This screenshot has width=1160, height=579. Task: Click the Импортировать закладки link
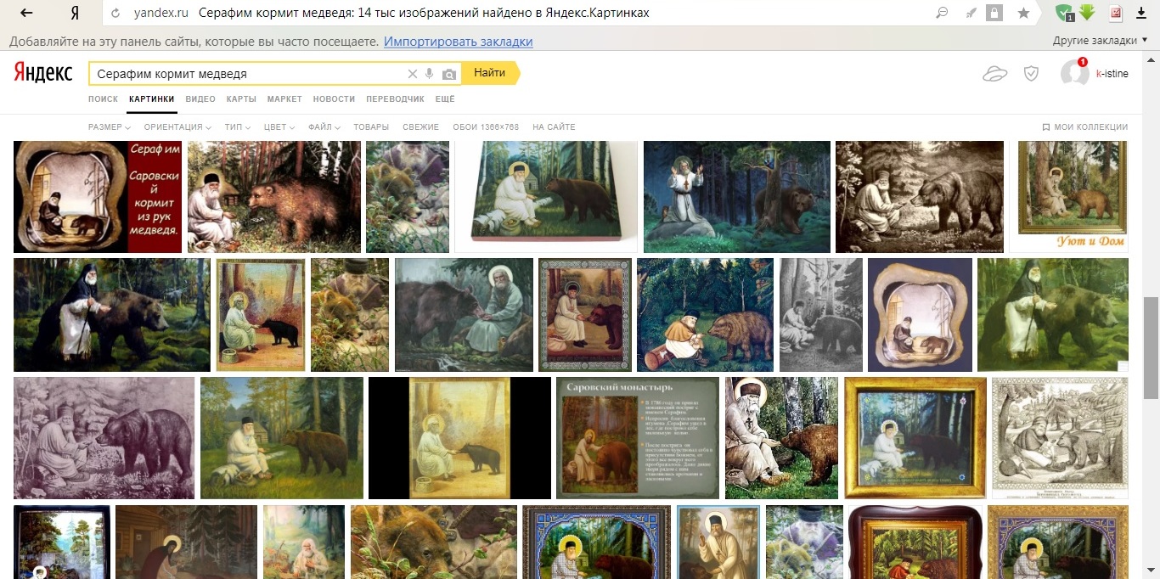[459, 42]
